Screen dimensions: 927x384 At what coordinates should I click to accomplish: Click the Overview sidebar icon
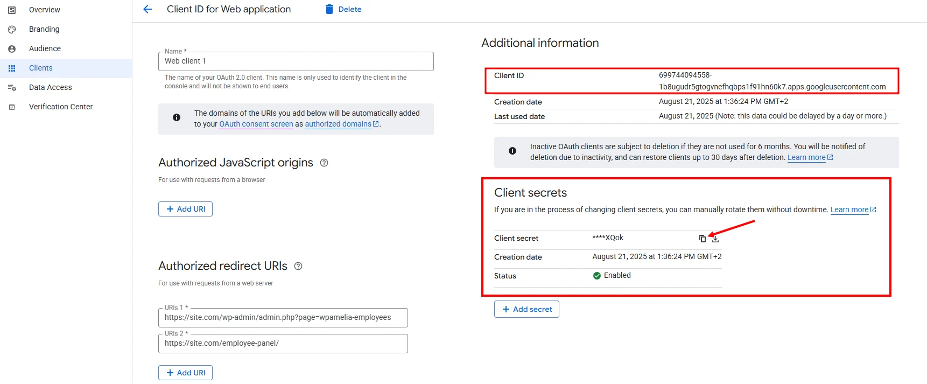[12, 10]
